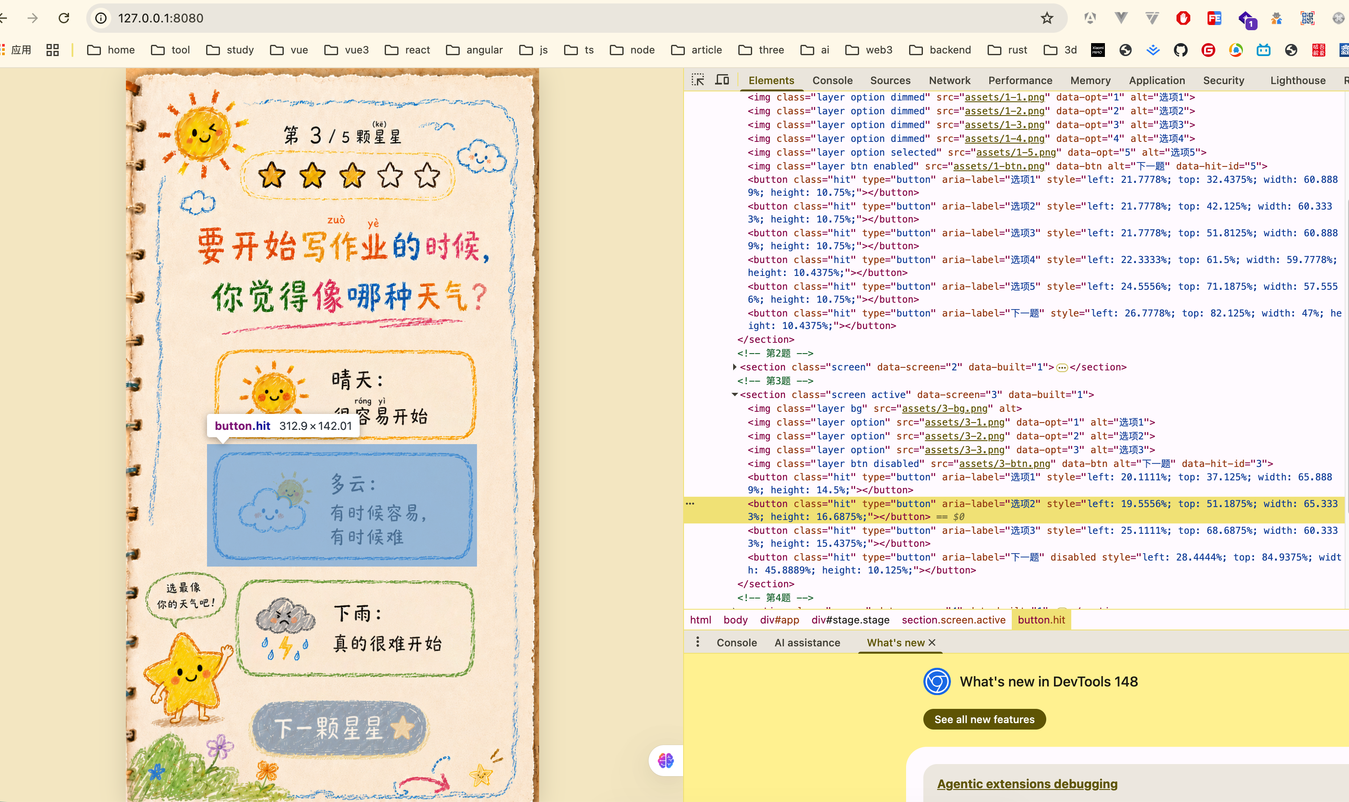Open the orange-blue spy figure extension

(x=1277, y=19)
